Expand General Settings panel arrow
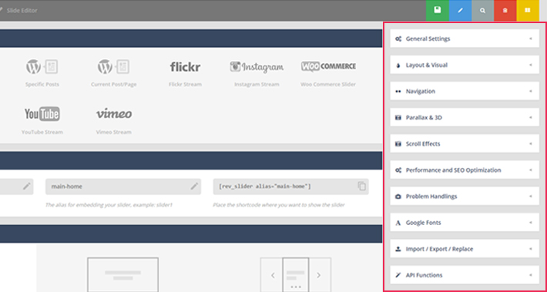Image resolution: width=547 pixels, height=292 pixels. tap(531, 39)
